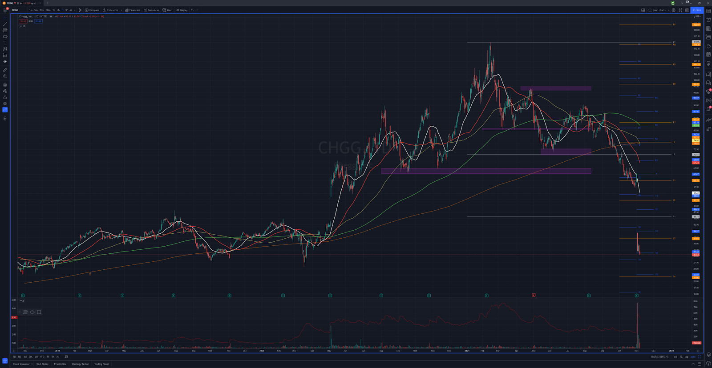Open the economic calendar panel

click(708, 55)
